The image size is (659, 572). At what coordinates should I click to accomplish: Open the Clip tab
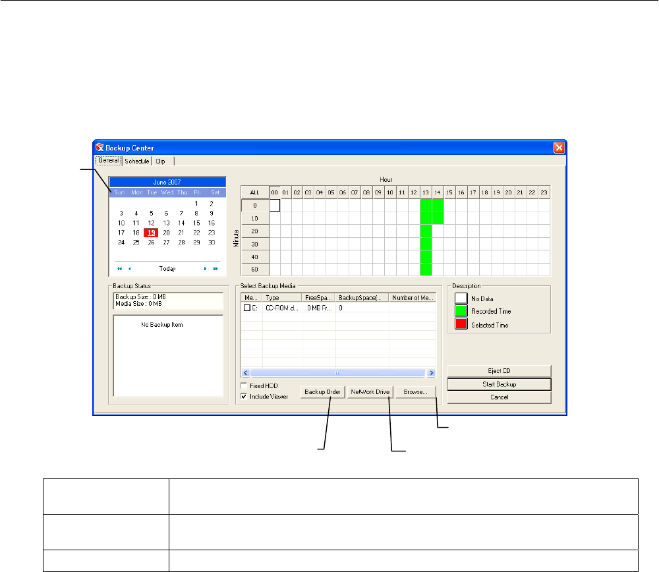[160, 161]
